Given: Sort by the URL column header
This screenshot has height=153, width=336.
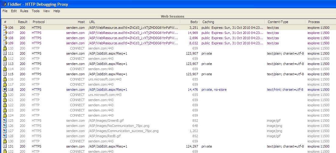Looking at the screenshot, I should point(133,22).
